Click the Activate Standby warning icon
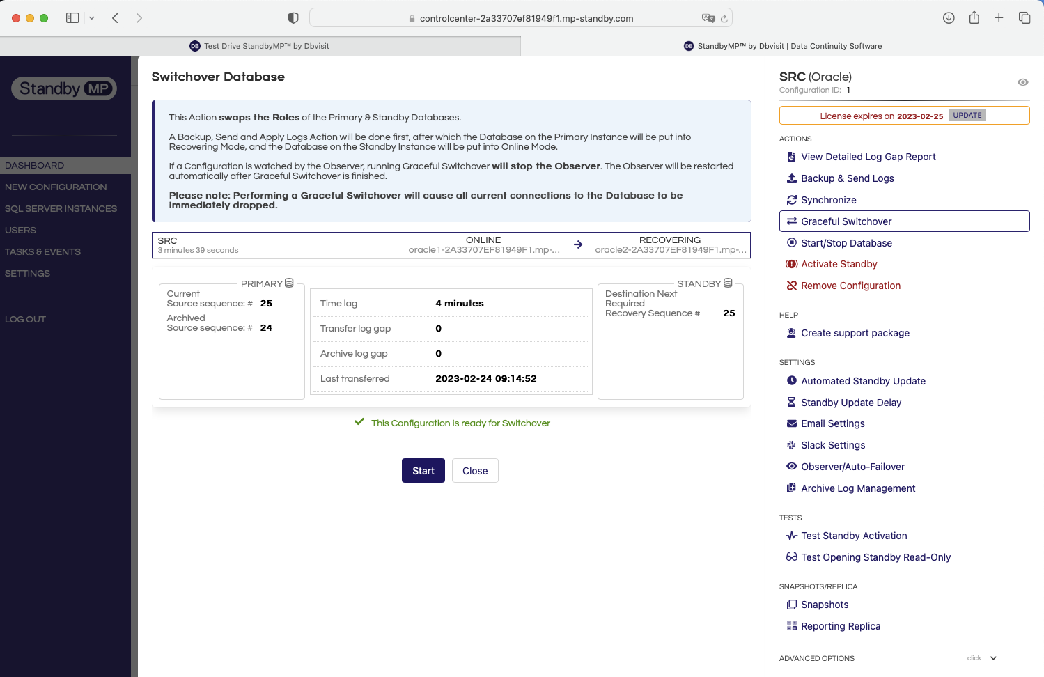Screen dimensions: 1044x677 [x=791, y=264]
